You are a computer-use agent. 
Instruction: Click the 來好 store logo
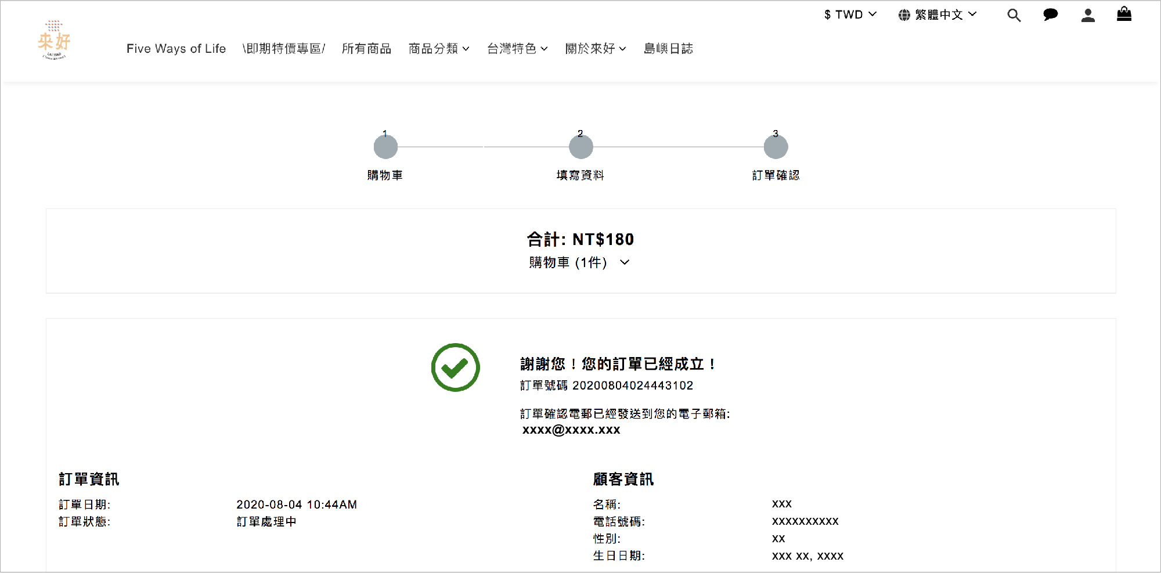(54, 41)
